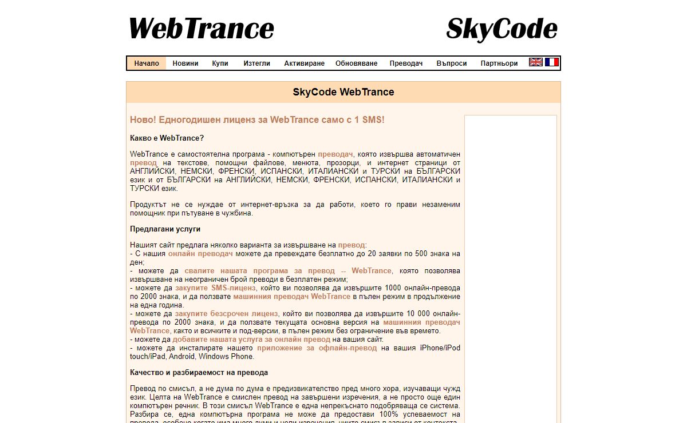Follow the 'превод' link before 'на текстове'
The image size is (687, 423).
click(143, 163)
